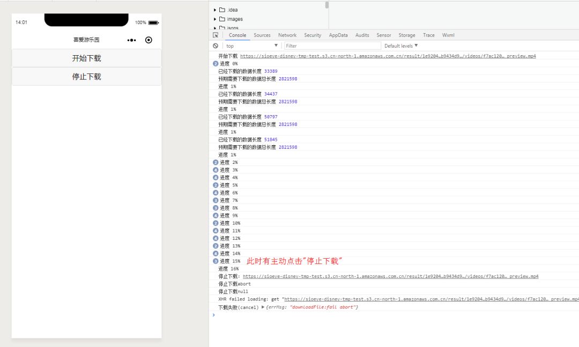Click the element inspector icon in devtools
This screenshot has width=579, height=347.
click(x=216, y=35)
